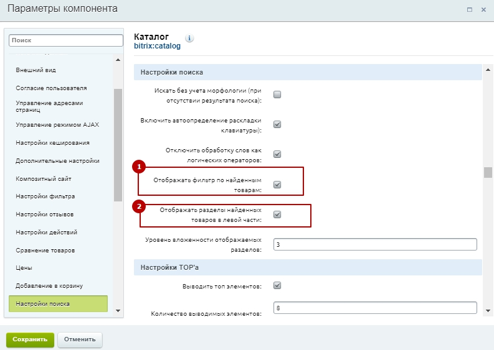The width and height of the screenshot is (494, 350).
Task: Open Управление режимом AJAX section
Action: tap(57, 125)
